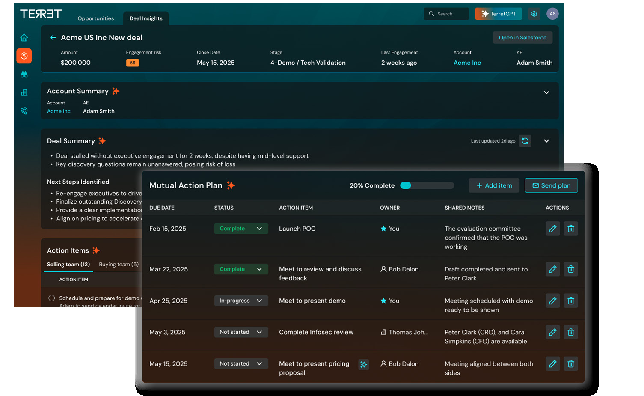Viewport: 644px width, 396px height.
Task: Switch to the Opportunities tab
Action: [x=95, y=18]
